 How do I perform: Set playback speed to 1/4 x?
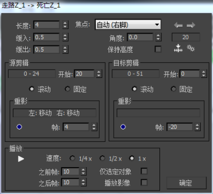[x=72, y=158]
